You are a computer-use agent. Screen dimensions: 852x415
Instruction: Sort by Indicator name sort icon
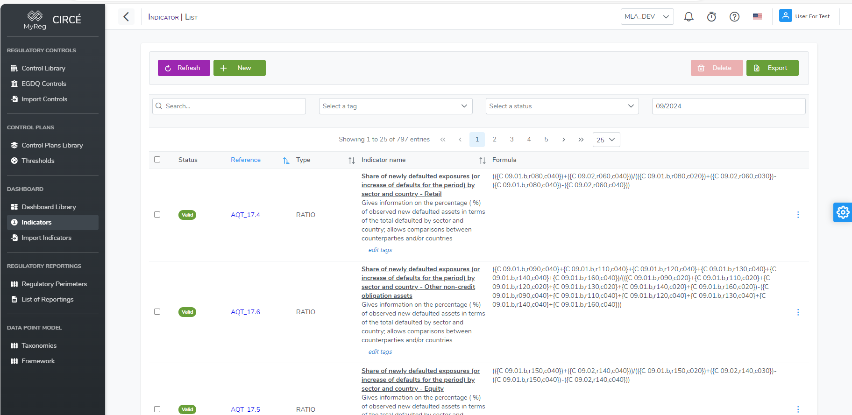[482, 160]
